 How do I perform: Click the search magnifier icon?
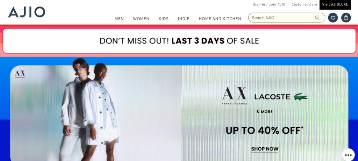317,18
